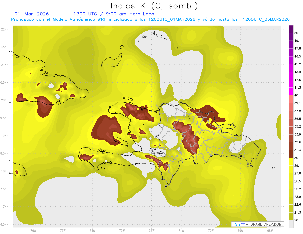Click the colorbar value 50
This screenshot has height=234, width=303.
click(x=297, y=33)
